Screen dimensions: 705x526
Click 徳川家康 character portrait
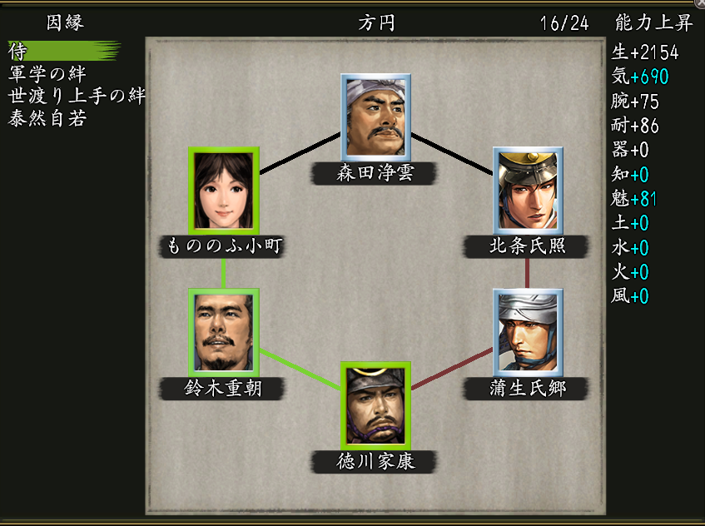click(376, 405)
